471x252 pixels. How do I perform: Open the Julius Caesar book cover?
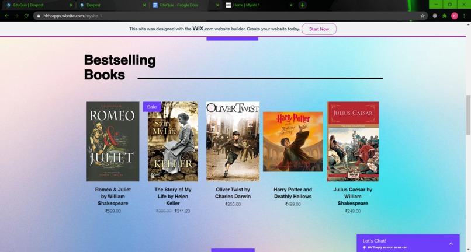pos(353,142)
